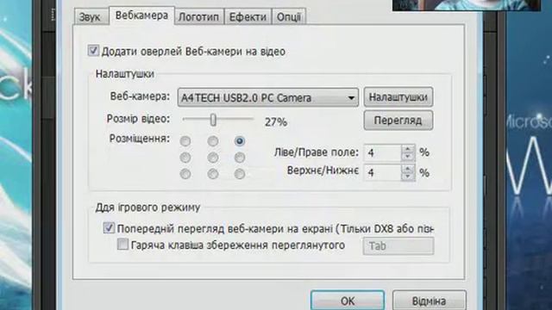Click the Розмір відео slider handle

213,120
